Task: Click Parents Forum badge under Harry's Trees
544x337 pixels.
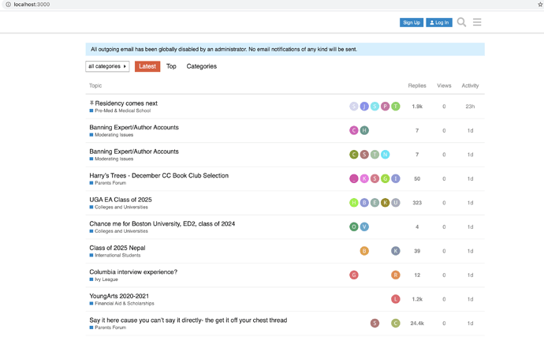Action: point(107,183)
